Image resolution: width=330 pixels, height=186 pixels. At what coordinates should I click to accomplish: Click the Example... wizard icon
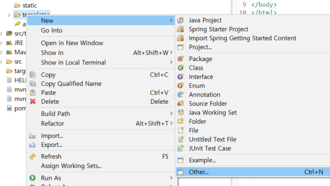point(181,160)
